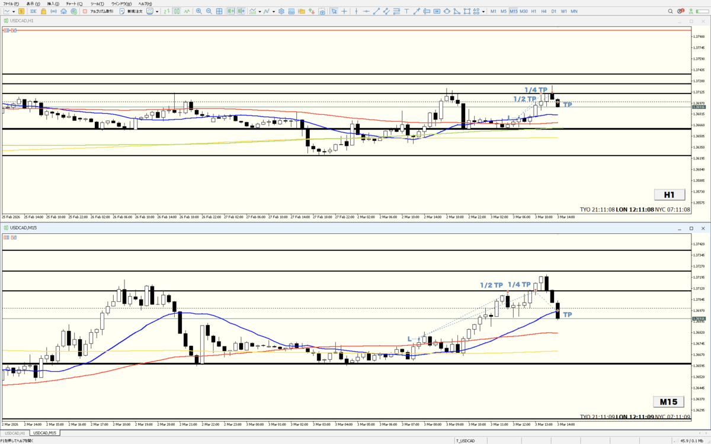
Task: Open the search magnifier at top right
Action: pyautogui.click(x=671, y=11)
